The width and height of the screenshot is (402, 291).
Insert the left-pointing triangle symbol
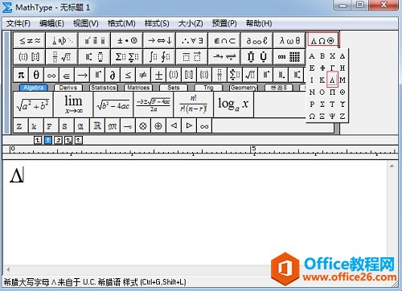pyautogui.click(x=174, y=125)
